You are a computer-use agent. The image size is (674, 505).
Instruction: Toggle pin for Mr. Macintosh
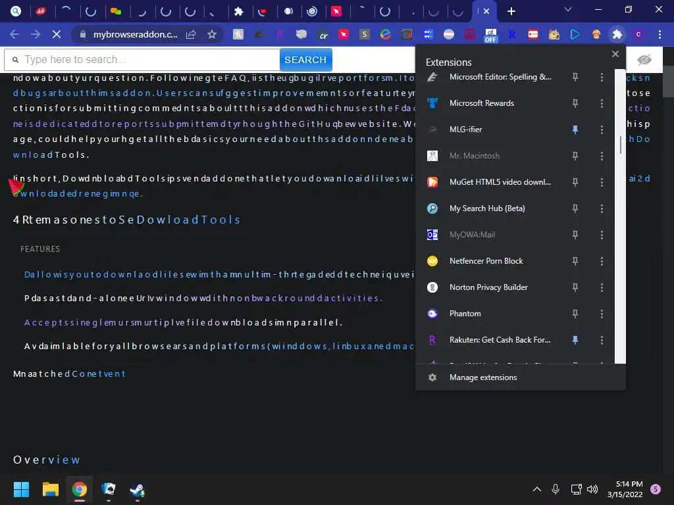[x=575, y=156]
